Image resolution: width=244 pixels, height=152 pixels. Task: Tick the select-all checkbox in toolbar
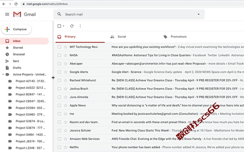point(59,26)
